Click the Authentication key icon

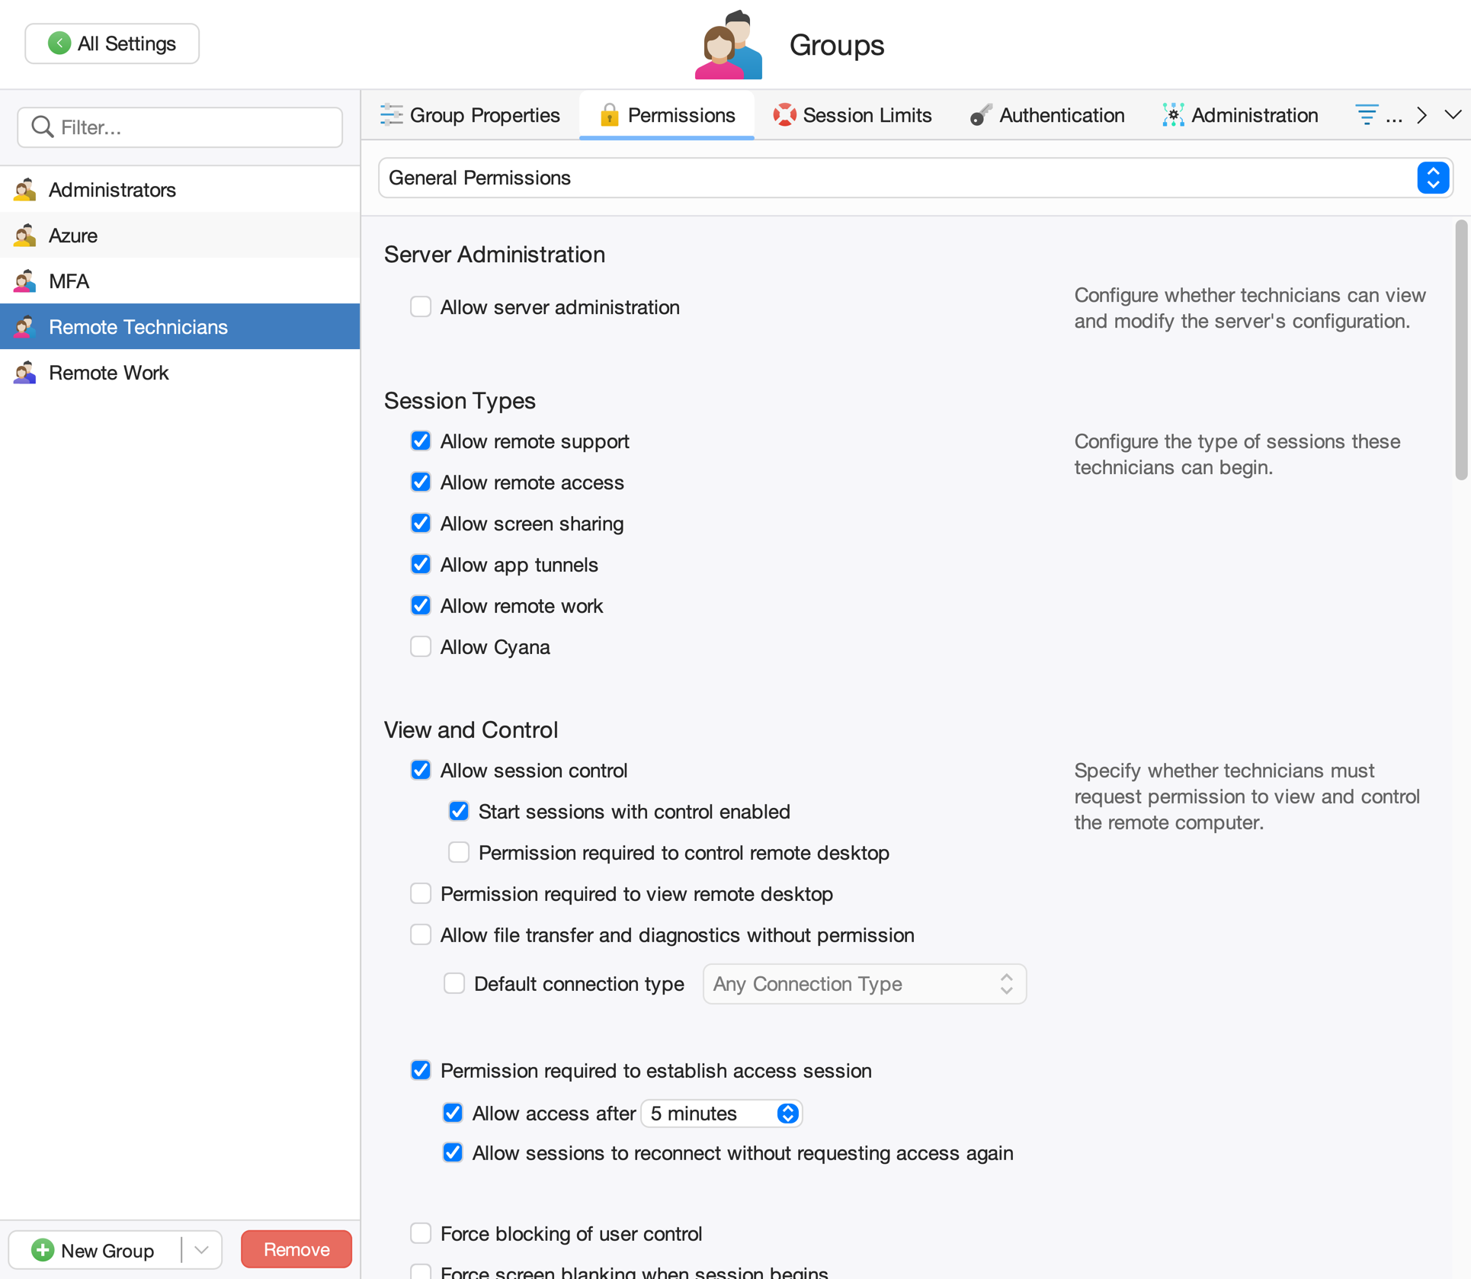(981, 115)
